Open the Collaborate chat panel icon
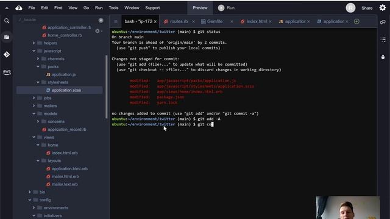Image resolution: width=390 pixels, height=219 pixels. 383,22
